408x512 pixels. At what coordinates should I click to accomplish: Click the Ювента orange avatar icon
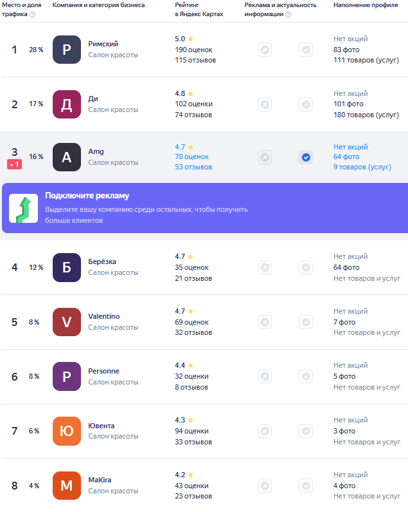pyautogui.click(x=67, y=431)
